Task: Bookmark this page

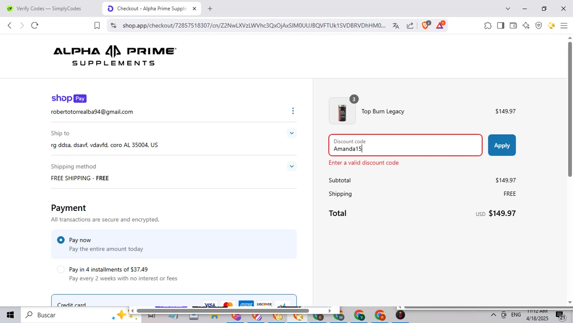Action: [97, 26]
